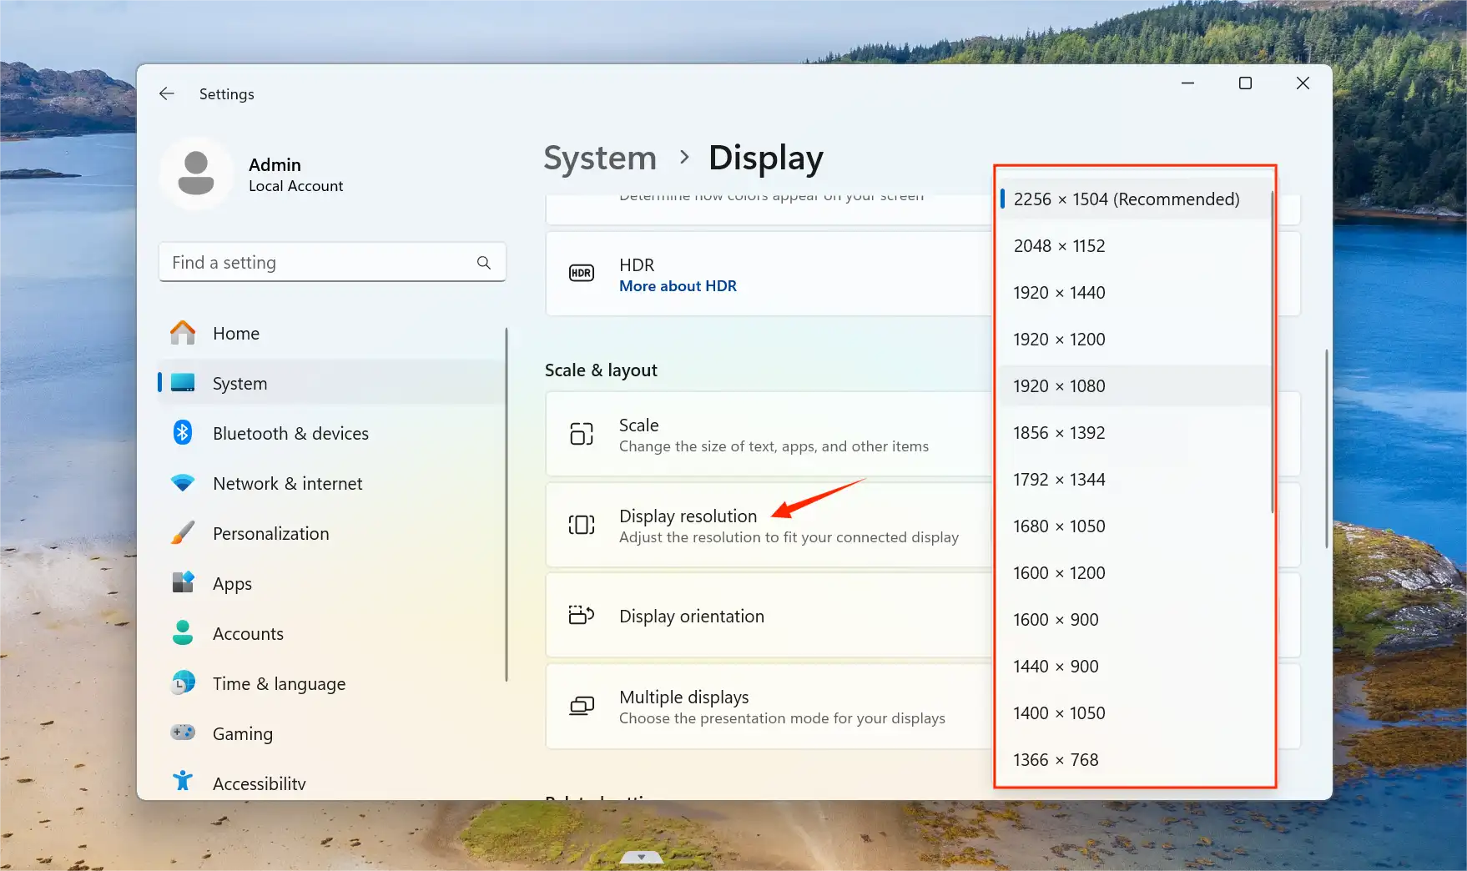Select System in the sidebar
This screenshot has width=1467, height=871.
[331, 383]
